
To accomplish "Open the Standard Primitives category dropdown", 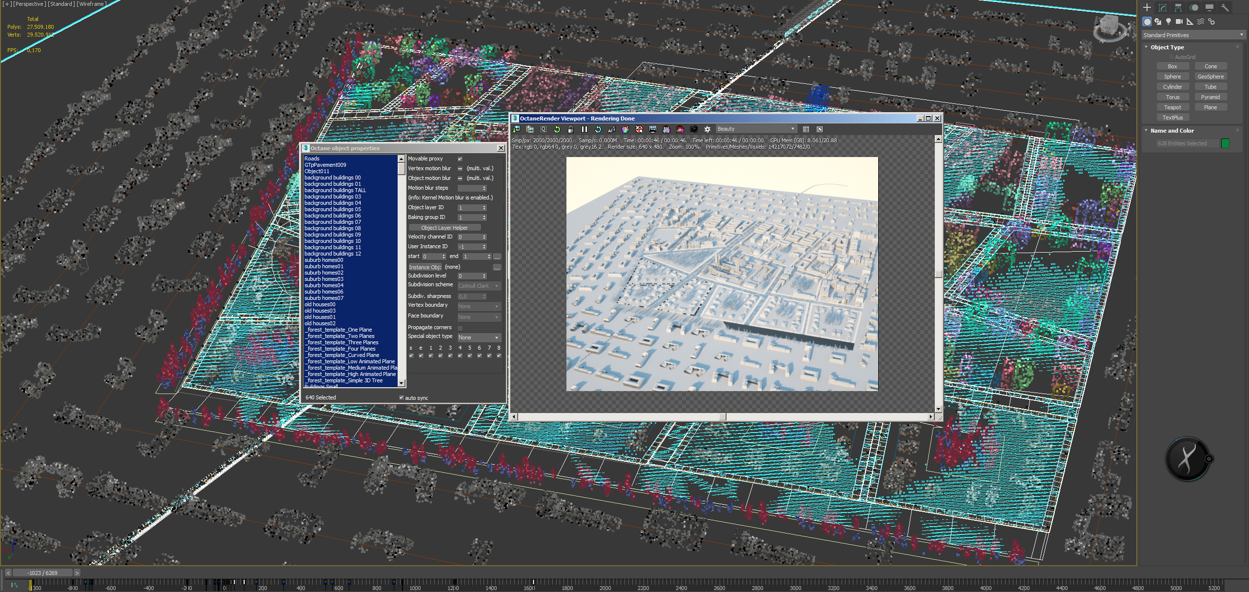I will 1193,35.
